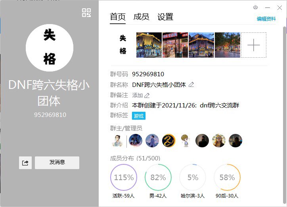
Task: Click the 游戏 group tag
Action: click(139, 116)
